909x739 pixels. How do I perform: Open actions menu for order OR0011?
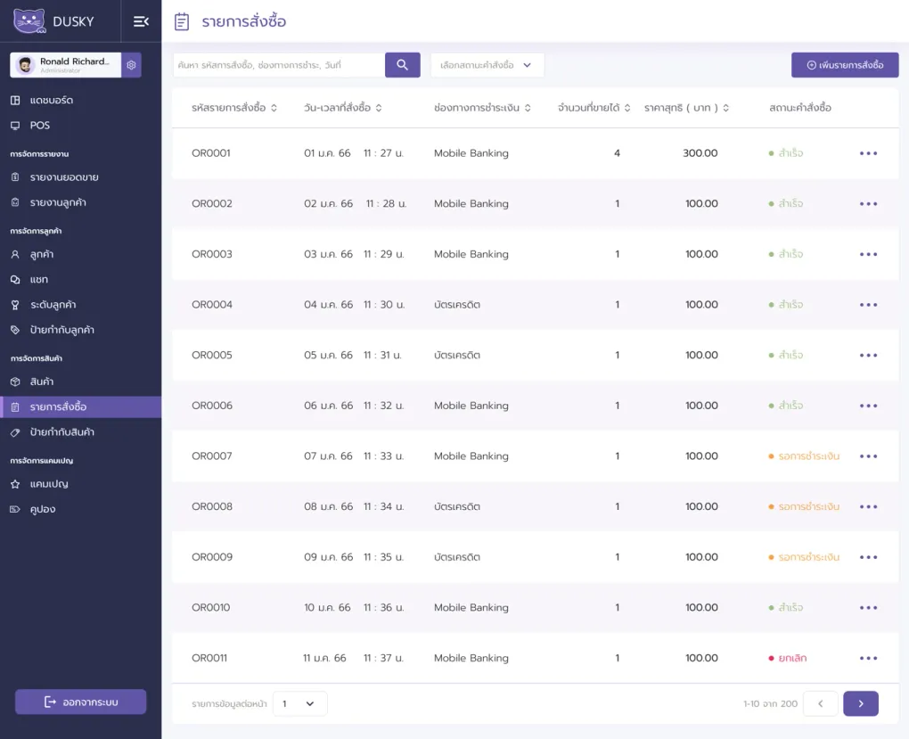pos(868,658)
